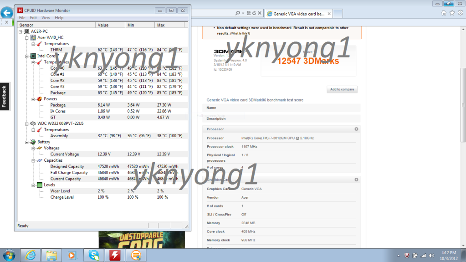Click the Value column header
466x262 pixels.
110,25
